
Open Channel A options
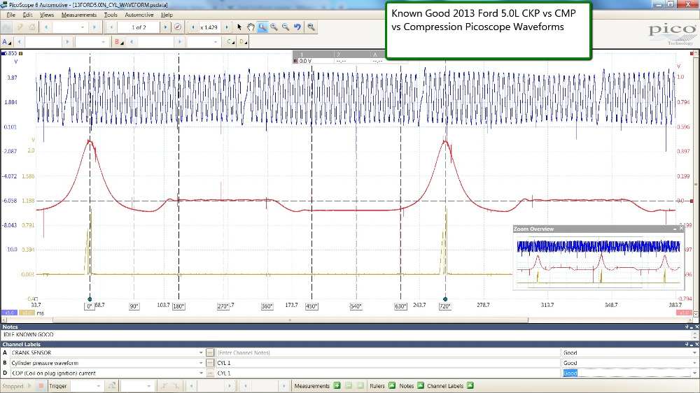[x=6, y=42]
